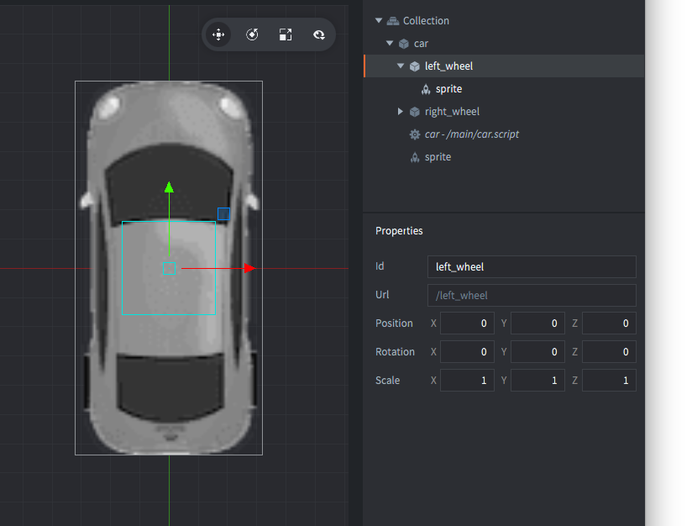Edit Scale Z value field
The width and height of the screenshot is (692, 526).
coord(609,381)
